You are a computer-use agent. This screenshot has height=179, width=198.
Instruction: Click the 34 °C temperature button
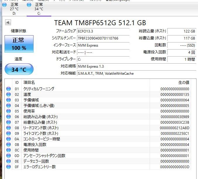(19, 69)
